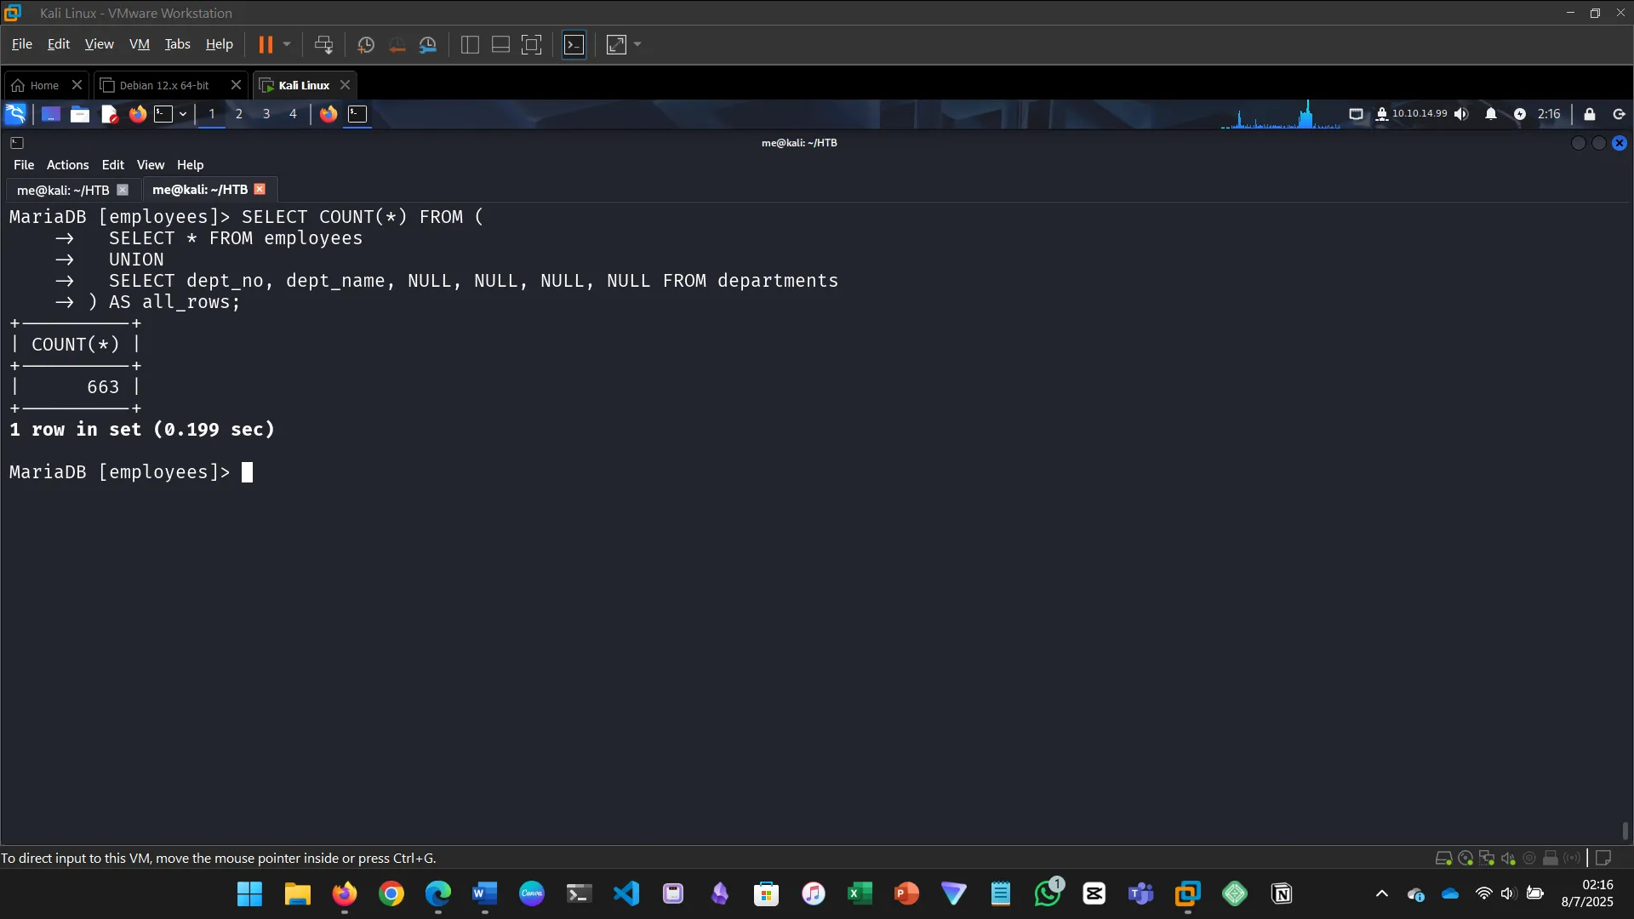
Task: Take a VM snapshot
Action: (x=366, y=44)
